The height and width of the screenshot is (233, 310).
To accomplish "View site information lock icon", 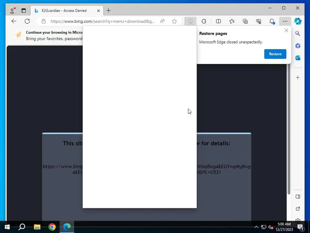I will pos(44,21).
